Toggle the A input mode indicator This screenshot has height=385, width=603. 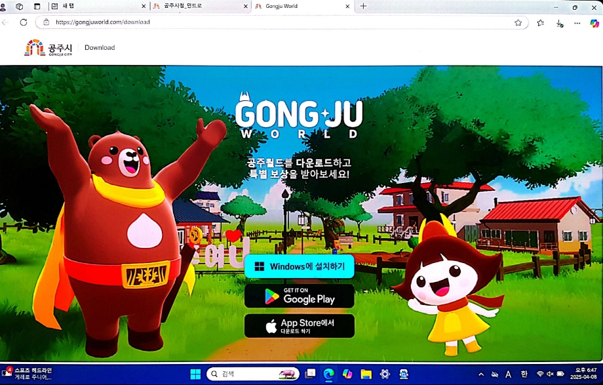coord(509,374)
